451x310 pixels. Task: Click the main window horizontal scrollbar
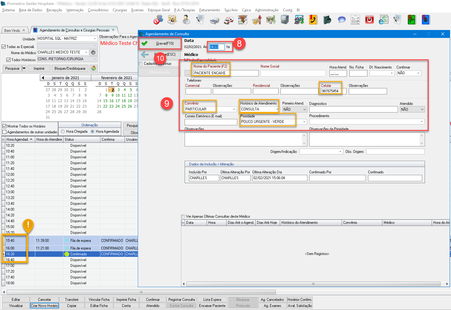point(141,292)
